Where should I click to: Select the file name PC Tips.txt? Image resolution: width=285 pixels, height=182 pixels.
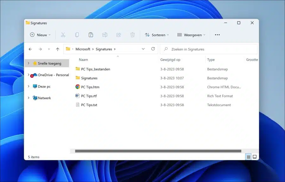(x=89, y=105)
